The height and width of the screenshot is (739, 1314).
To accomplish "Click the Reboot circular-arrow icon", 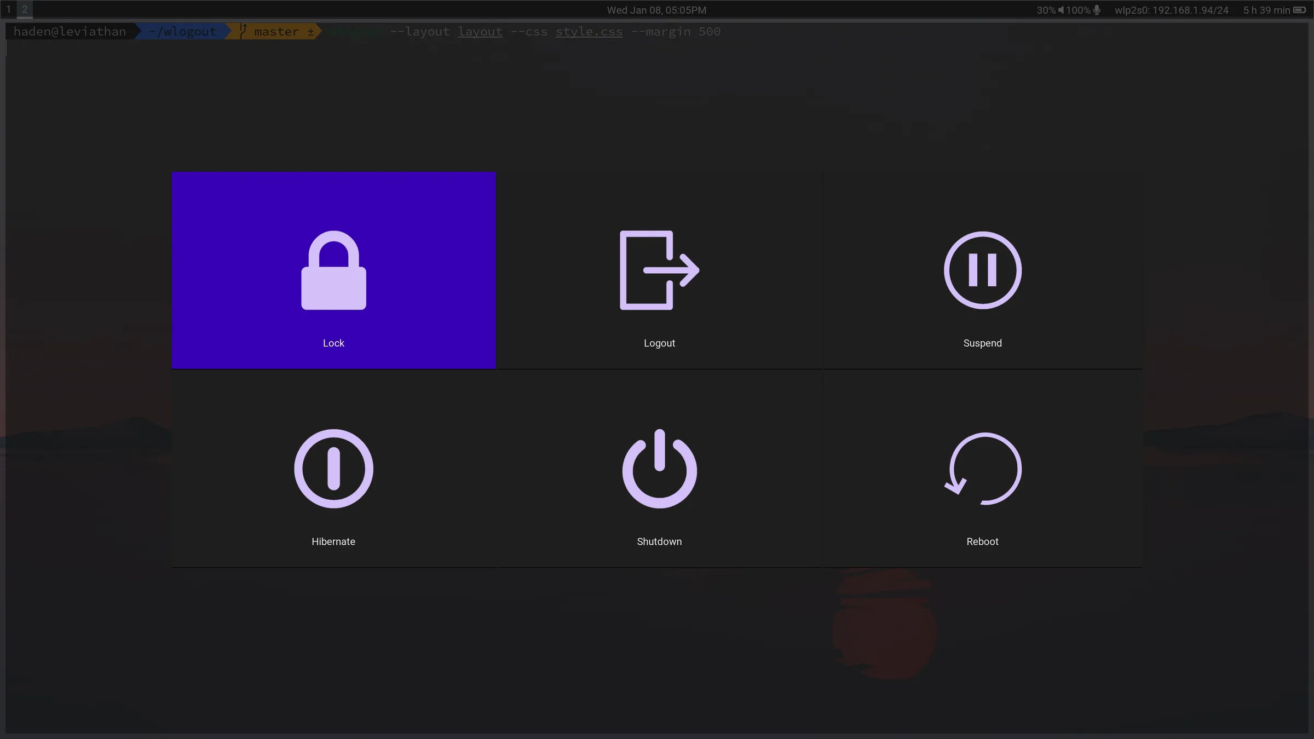I will pos(981,469).
